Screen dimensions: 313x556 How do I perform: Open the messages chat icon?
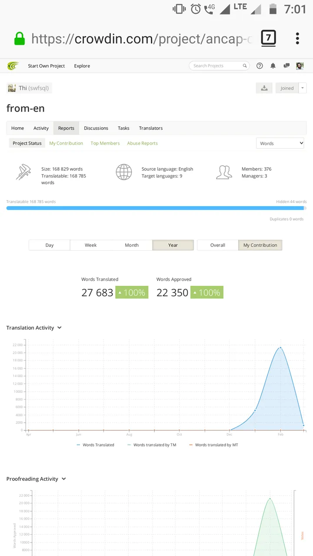286,66
